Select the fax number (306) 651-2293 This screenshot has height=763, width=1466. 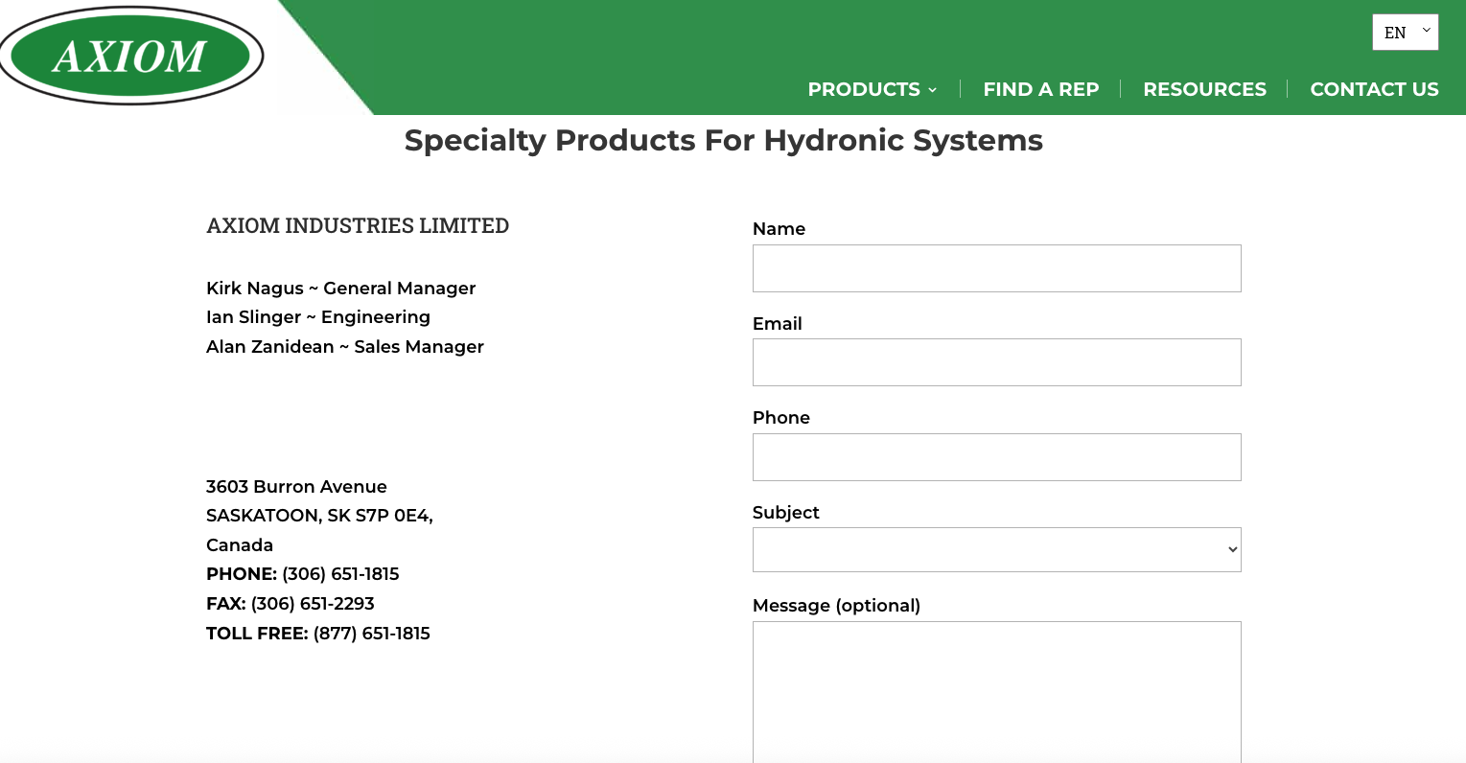313,604
